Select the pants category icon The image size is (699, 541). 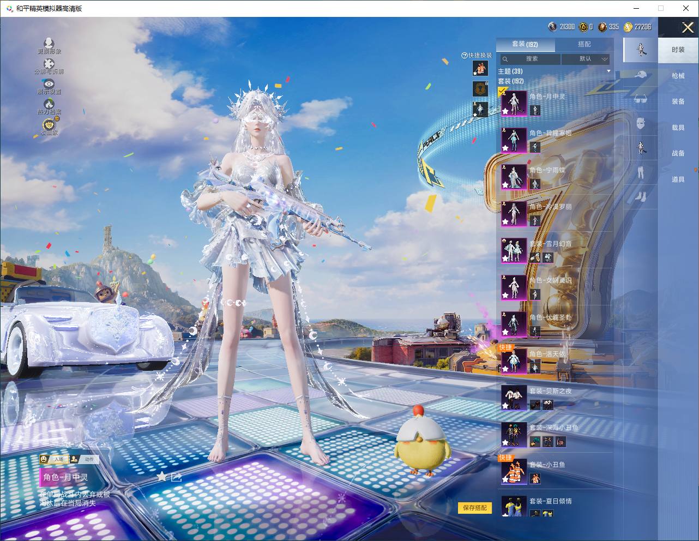641,172
